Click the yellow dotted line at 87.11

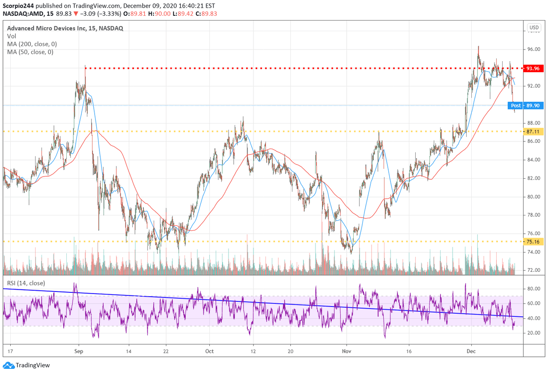tap(263, 132)
